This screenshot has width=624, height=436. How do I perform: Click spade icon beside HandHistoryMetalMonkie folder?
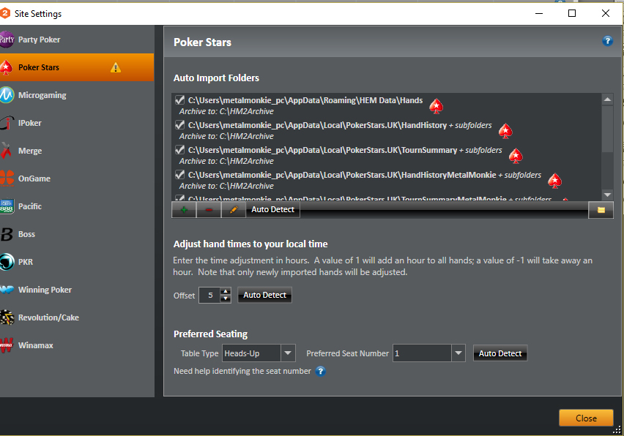554,181
